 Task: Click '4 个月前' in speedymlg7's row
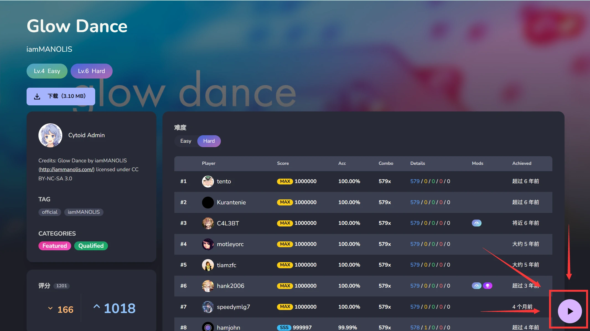click(x=522, y=307)
